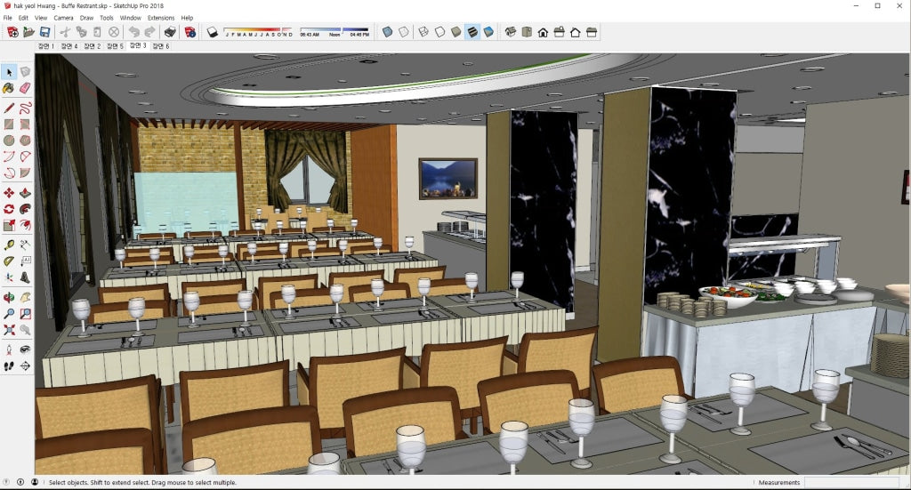Pick the Circle tool
Image resolution: width=911 pixels, height=490 pixels.
coord(9,141)
